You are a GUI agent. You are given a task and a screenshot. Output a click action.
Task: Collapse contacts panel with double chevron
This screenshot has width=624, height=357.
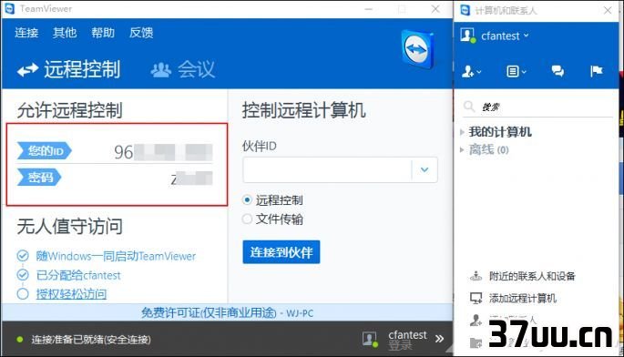tap(439, 339)
